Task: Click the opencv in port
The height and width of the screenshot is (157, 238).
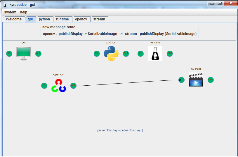Action: pyautogui.click(x=44, y=86)
